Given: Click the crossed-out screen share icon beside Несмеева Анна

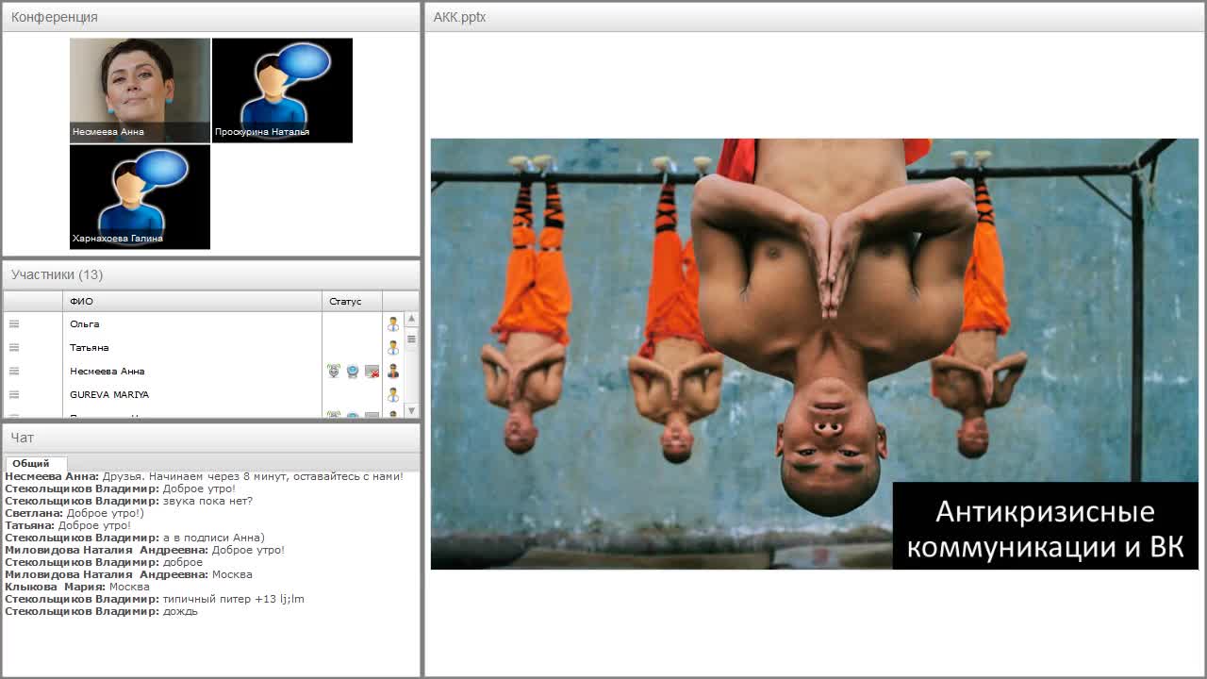Looking at the screenshot, I should click(372, 371).
